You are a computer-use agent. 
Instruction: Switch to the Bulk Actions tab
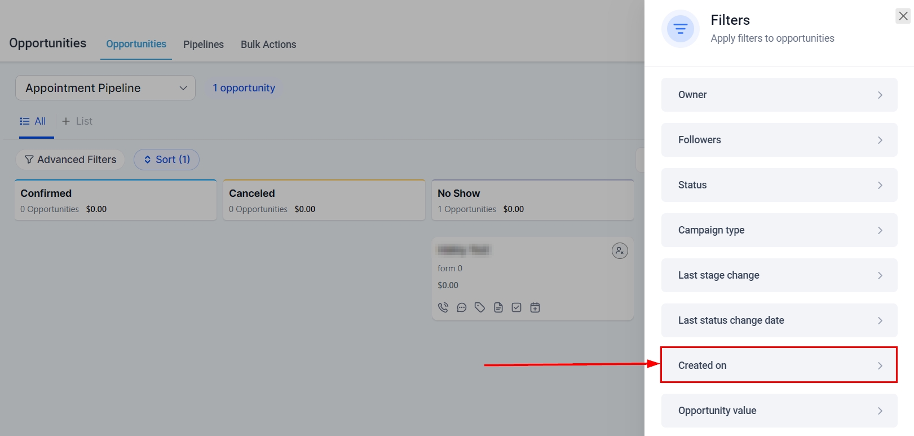(268, 45)
